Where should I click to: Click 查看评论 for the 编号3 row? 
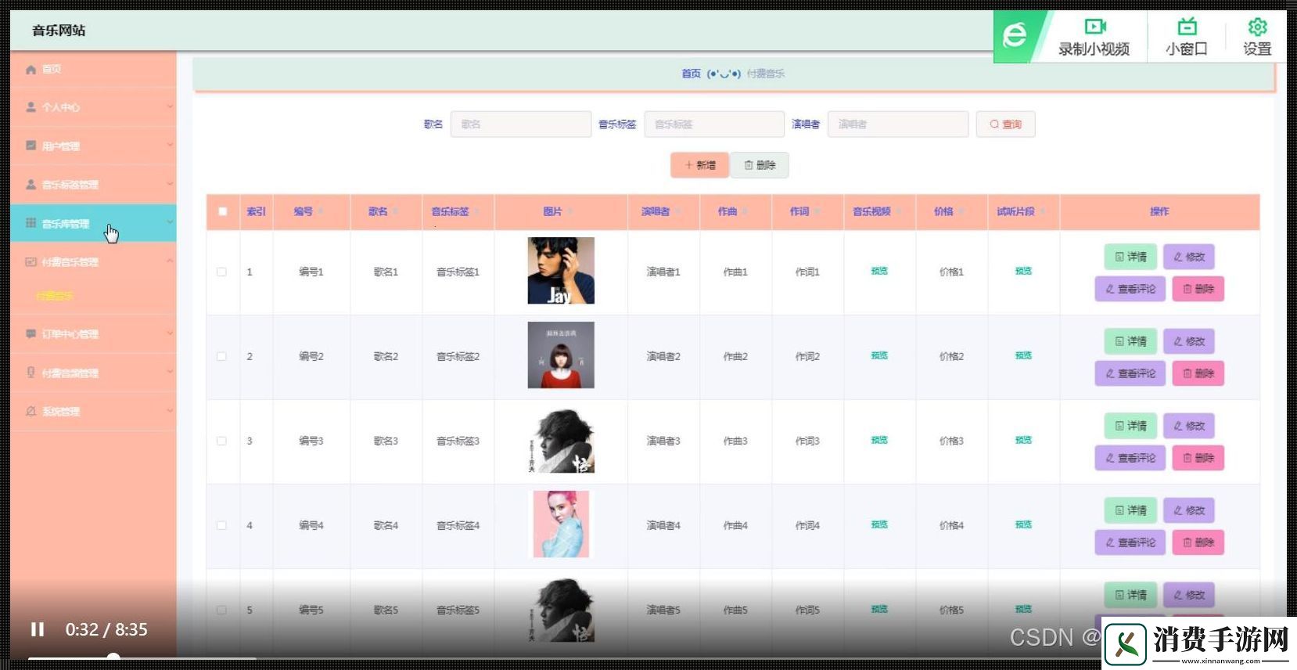point(1130,458)
